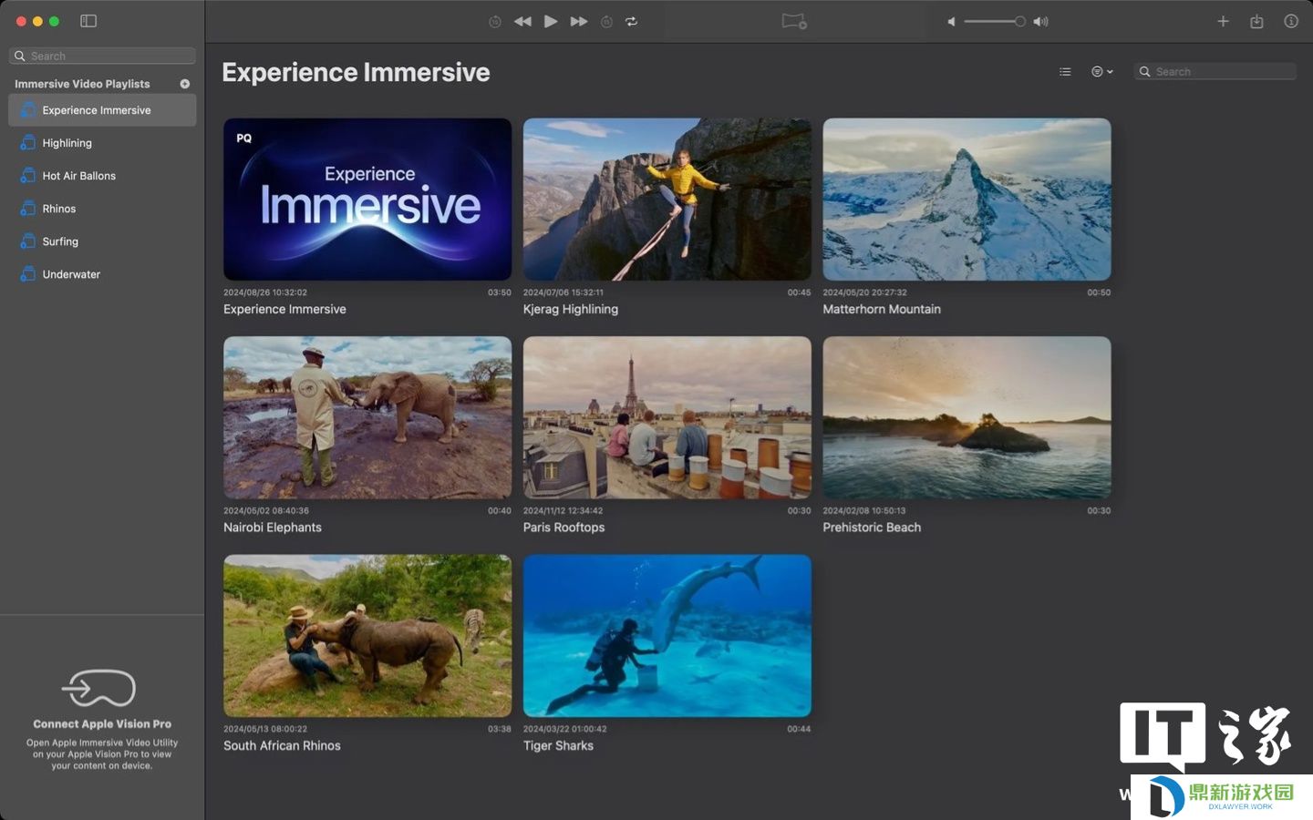This screenshot has width=1313, height=820.
Task: Click the Hot Air Ballons playlist icon
Action: point(28,176)
